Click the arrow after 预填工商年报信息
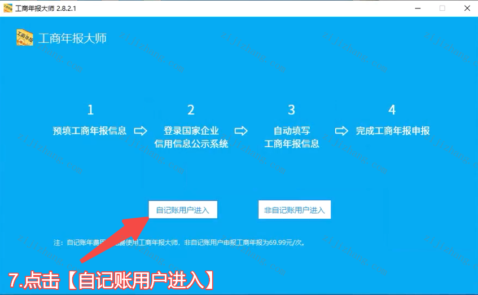Image resolution: width=478 pixels, height=295 pixels. coord(141,131)
